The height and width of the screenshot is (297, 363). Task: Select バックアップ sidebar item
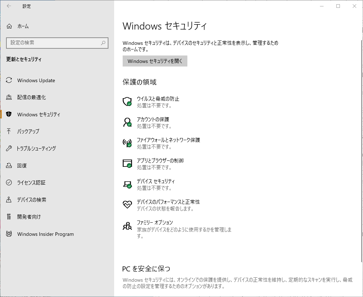(x=57, y=131)
